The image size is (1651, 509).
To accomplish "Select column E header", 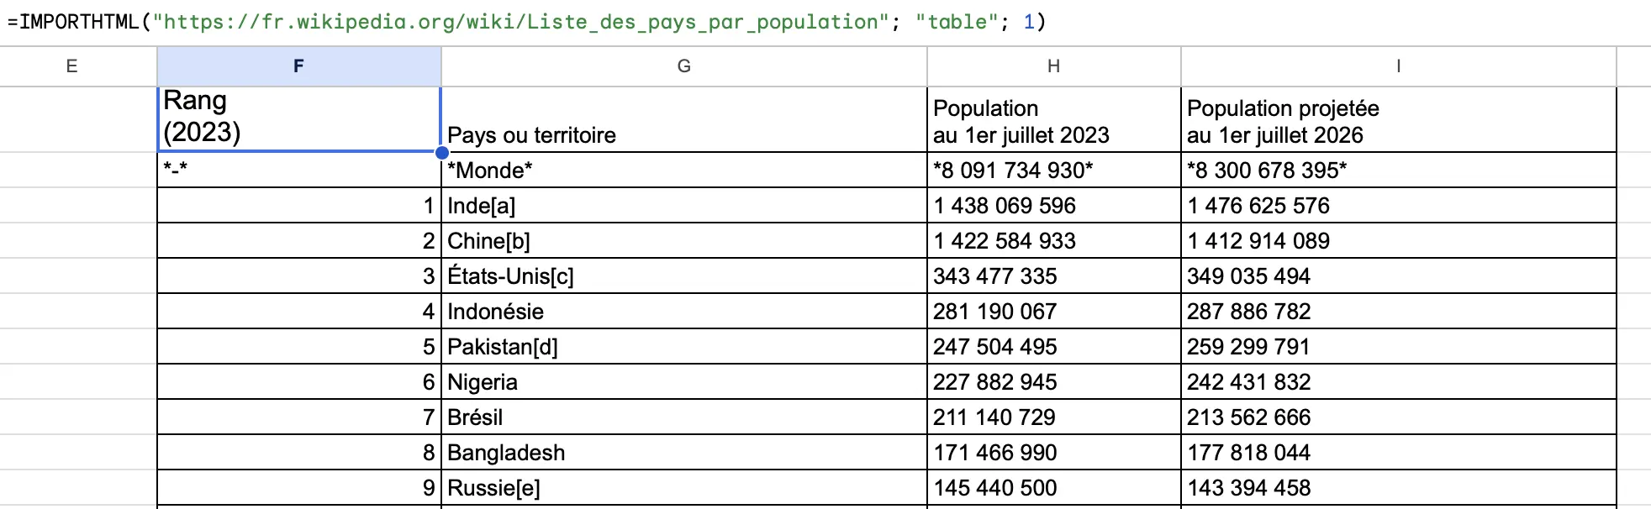I will [71, 66].
